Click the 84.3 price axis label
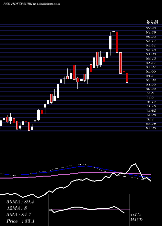The height and width of the screenshot is (226, 162). tap(150, 76)
